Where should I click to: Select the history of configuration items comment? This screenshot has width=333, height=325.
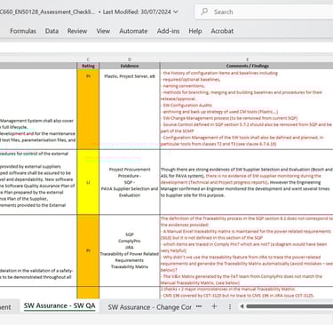[x=247, y=109]
